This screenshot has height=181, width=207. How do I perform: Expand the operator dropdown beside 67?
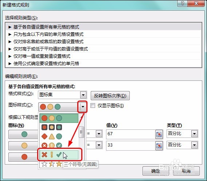99,134
